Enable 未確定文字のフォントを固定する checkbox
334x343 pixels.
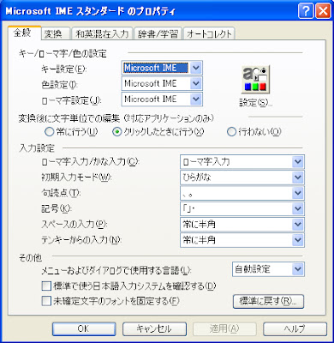point(46,301)
